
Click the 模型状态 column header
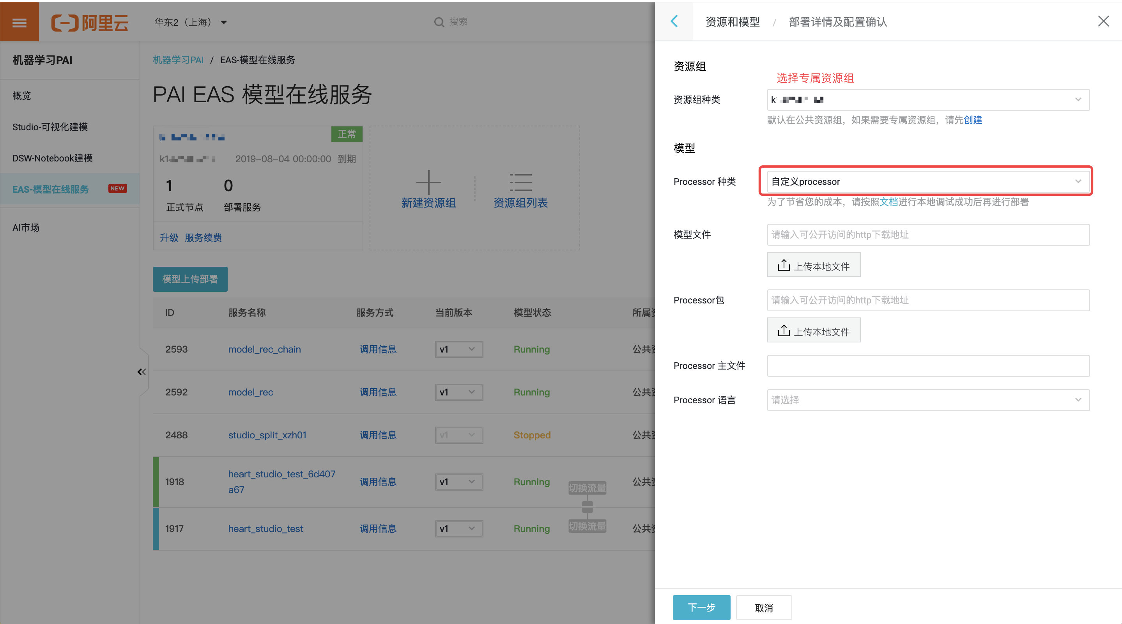pos(532,312)
